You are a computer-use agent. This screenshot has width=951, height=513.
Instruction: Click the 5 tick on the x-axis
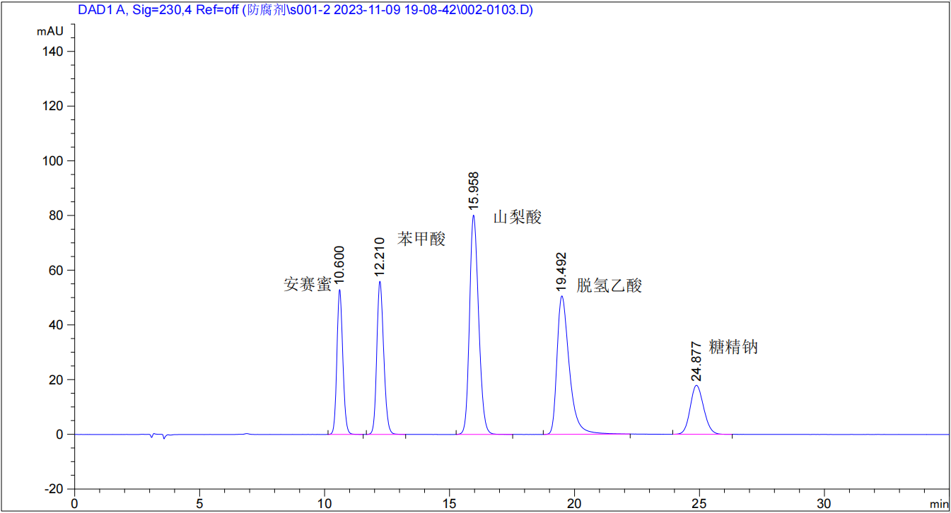199,503
